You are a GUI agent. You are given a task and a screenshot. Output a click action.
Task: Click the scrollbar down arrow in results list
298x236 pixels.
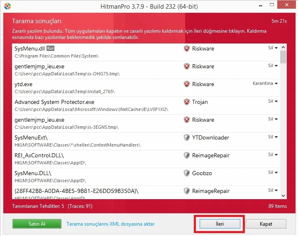click(x=283, y=195)
